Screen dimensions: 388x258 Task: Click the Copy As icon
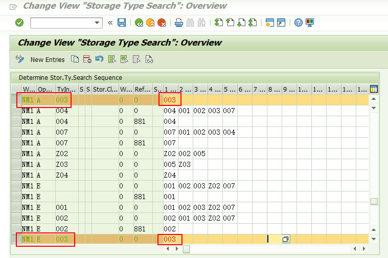[x=75, y=59]
